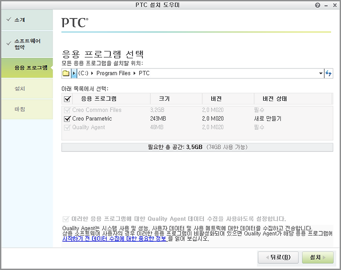The image size is (341, 270).
Task: Click the Quality Agent row checkbox
Action: [67, 127]
